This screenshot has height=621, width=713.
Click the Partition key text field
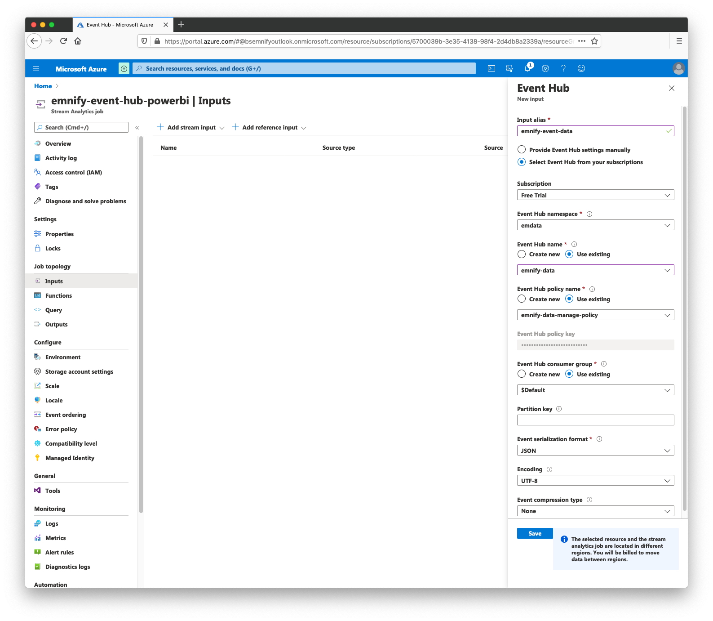(595, 420)
